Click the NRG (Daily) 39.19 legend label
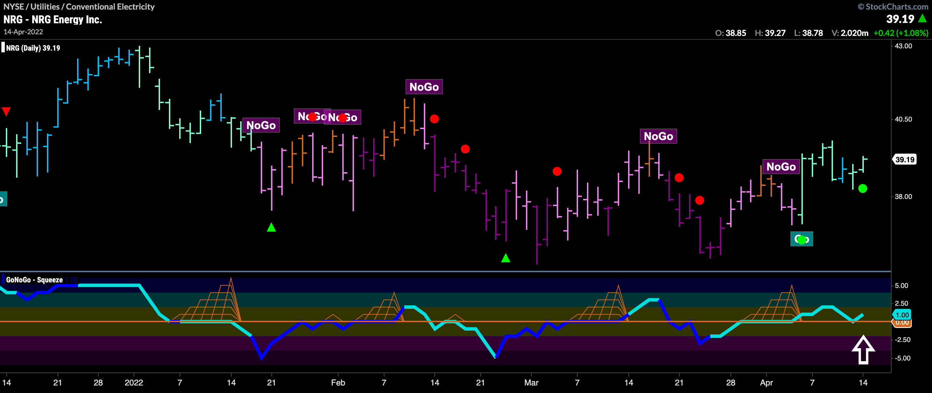 pos(33,48)
